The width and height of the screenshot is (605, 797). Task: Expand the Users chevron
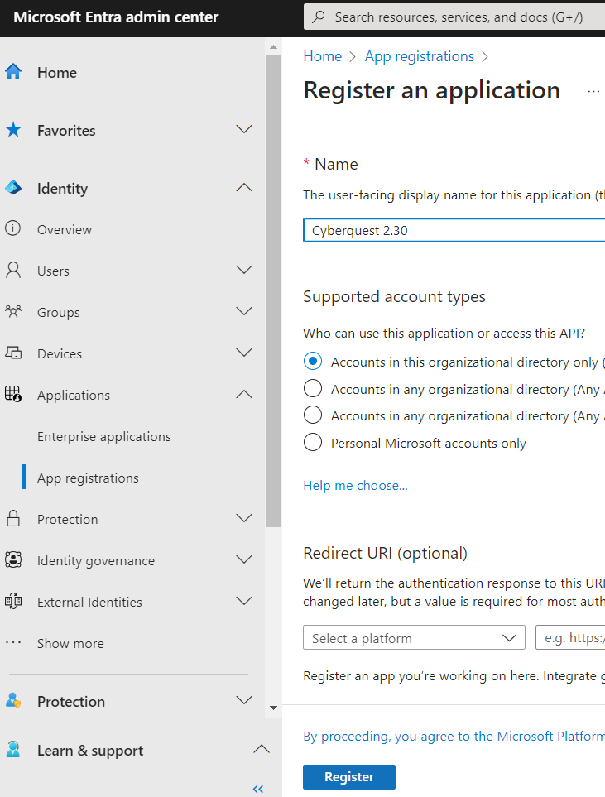pyautogui.click(x=244, y=270)
